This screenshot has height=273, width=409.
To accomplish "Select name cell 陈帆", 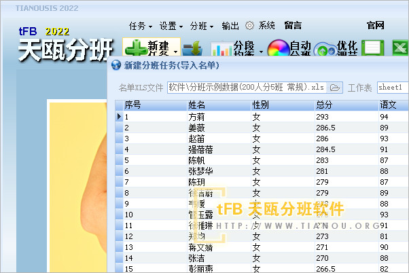I will (219, 160).
